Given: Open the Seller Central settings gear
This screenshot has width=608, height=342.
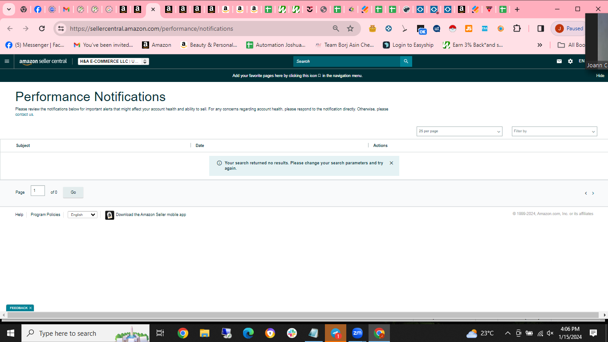Looking at the screenshot, I should 570,61.
